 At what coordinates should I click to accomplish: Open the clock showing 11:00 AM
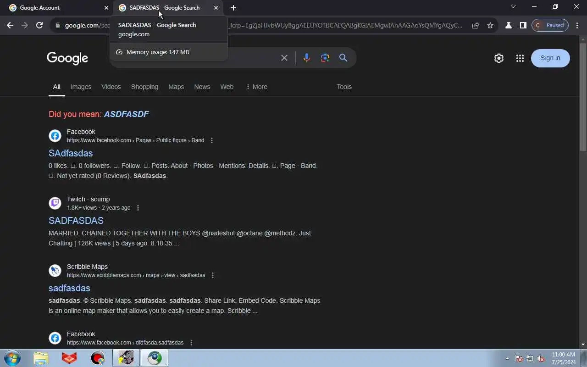coord(564,358)
